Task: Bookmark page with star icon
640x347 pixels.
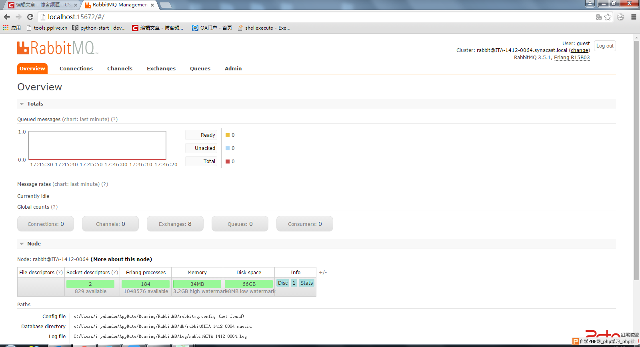Action: pos(608,17)
